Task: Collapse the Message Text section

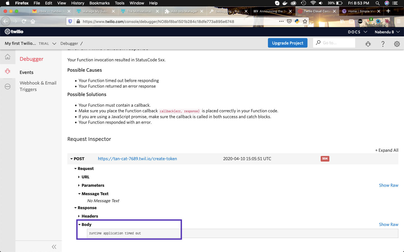Action: click(x=79, y=194)
